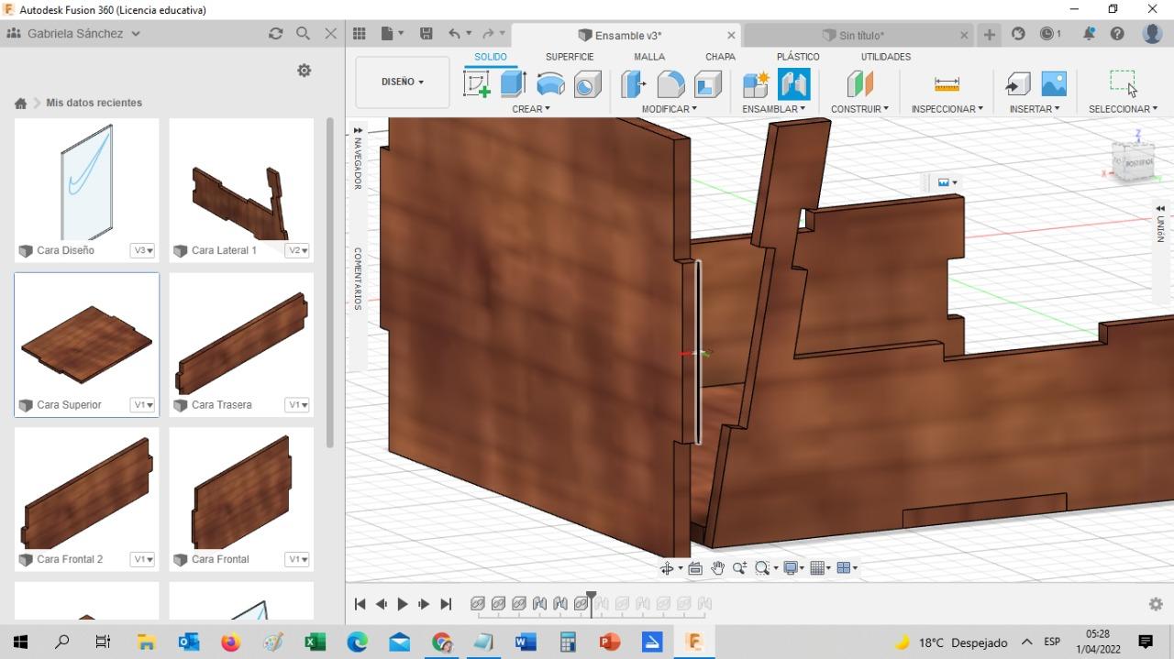Click the Save icon in toolbar
This screenshot has height=659, width=1174.
tap(426, 34)
